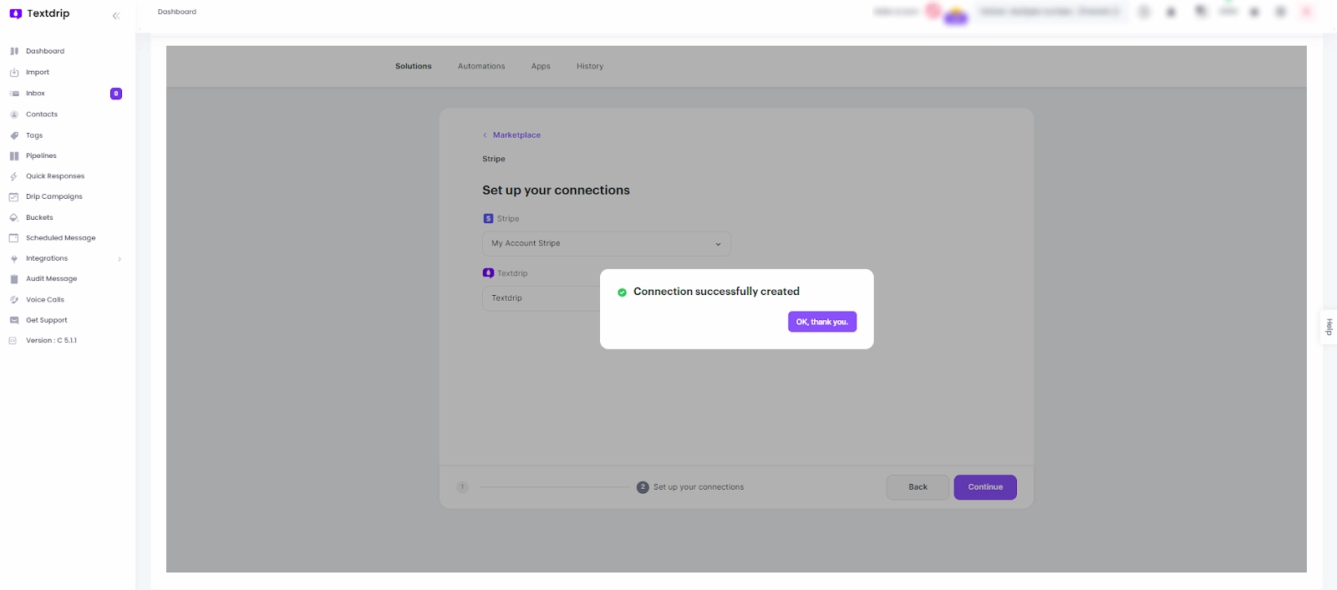Image resolution: width=1337 pixels, height=590 pixels.
Task: Open Scheduled Message
Action: point(61,238)
